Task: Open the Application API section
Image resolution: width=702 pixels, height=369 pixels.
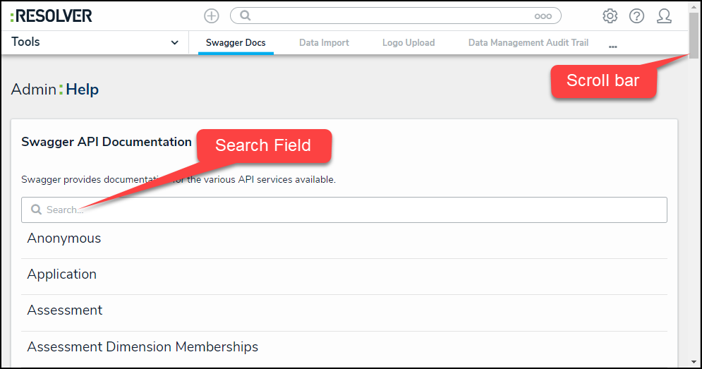Action: pos(62,274)
